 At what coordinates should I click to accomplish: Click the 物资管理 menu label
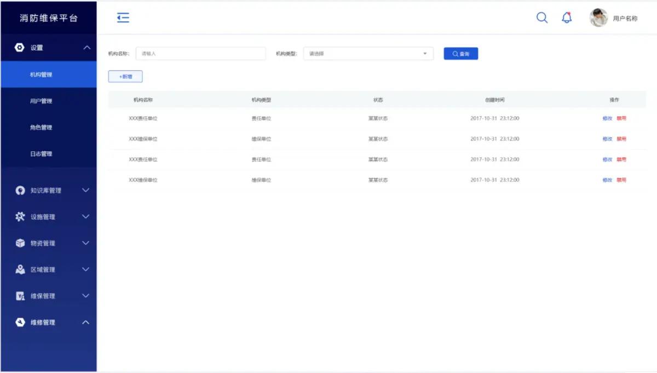pos(43,243)
